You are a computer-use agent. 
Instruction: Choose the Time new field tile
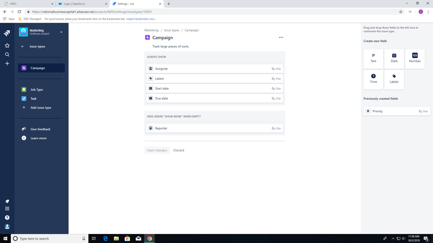point(373,80)
